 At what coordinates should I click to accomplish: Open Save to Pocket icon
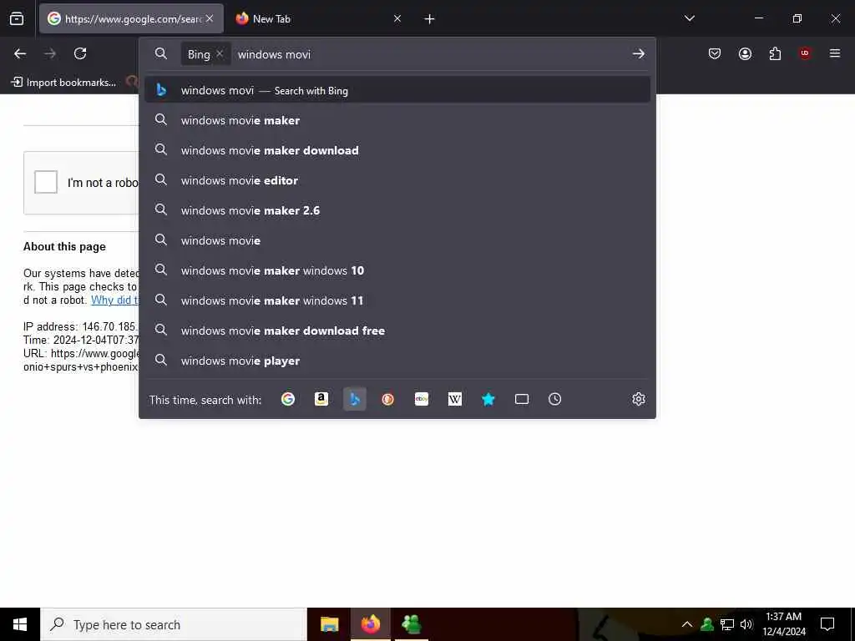coord(715,53)
